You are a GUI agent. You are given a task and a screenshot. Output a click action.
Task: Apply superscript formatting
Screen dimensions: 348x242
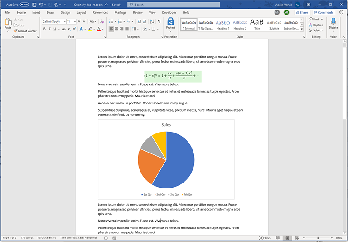[x=74, y=29]
